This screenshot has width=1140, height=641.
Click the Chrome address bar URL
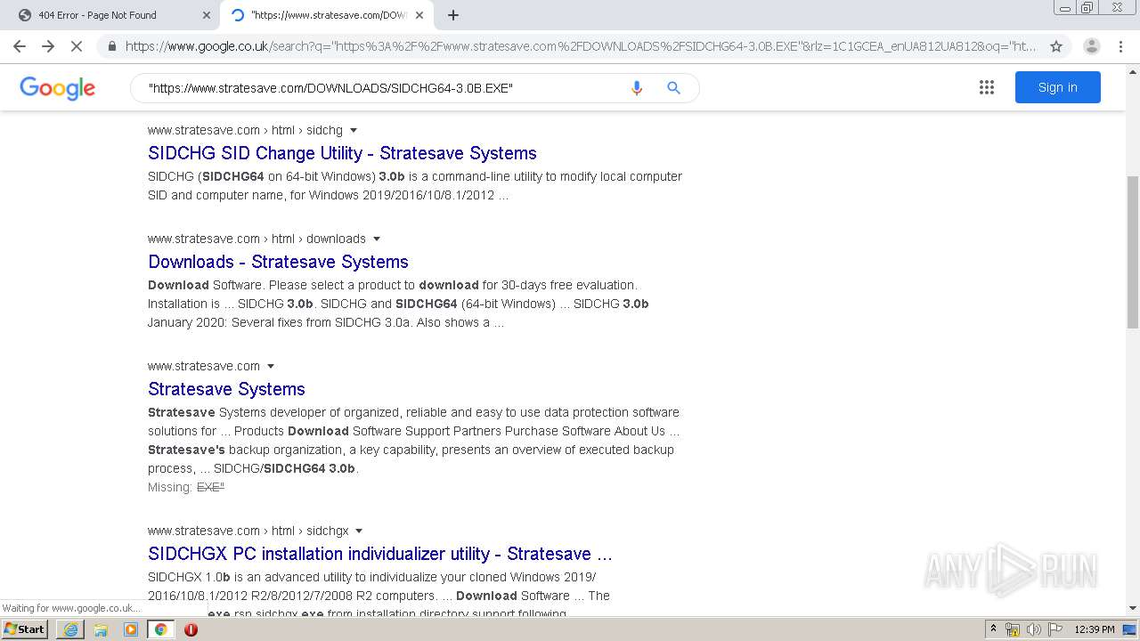580,46
